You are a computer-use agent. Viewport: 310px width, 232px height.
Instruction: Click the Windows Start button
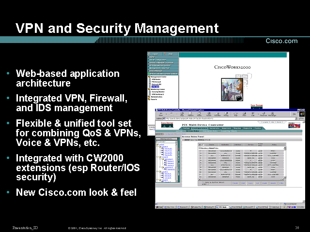click(160, 207)
